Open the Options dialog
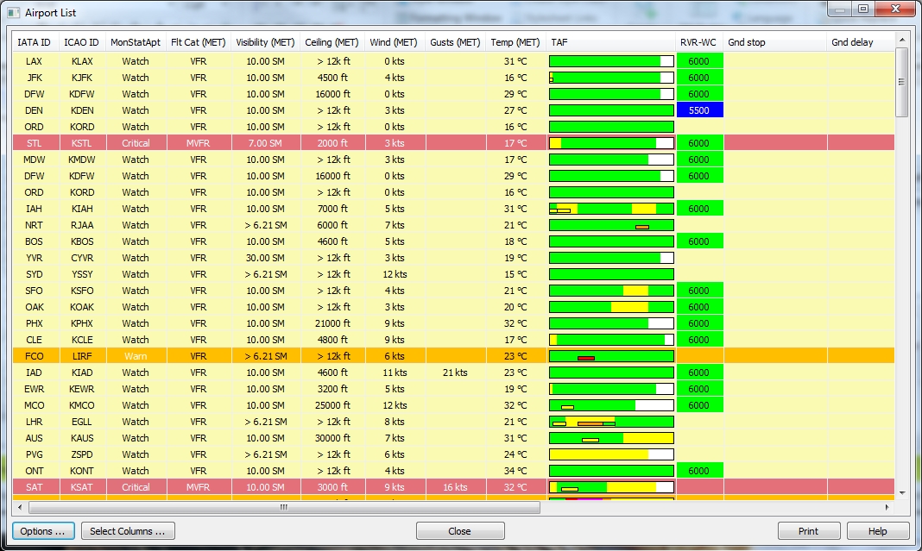Image resolution: width=922 pixels, height=551 pixels. (43, 531)
